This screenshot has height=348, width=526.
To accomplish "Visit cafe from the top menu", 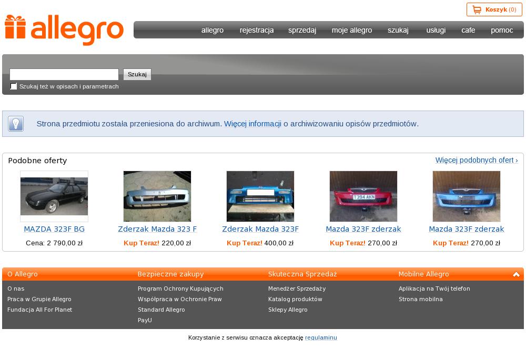I will (x=468, y=30).
